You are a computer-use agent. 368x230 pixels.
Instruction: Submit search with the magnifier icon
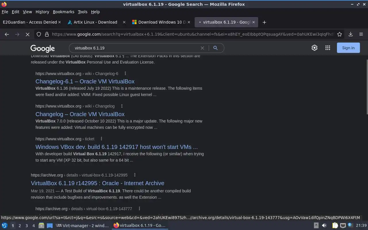(215, 48)
